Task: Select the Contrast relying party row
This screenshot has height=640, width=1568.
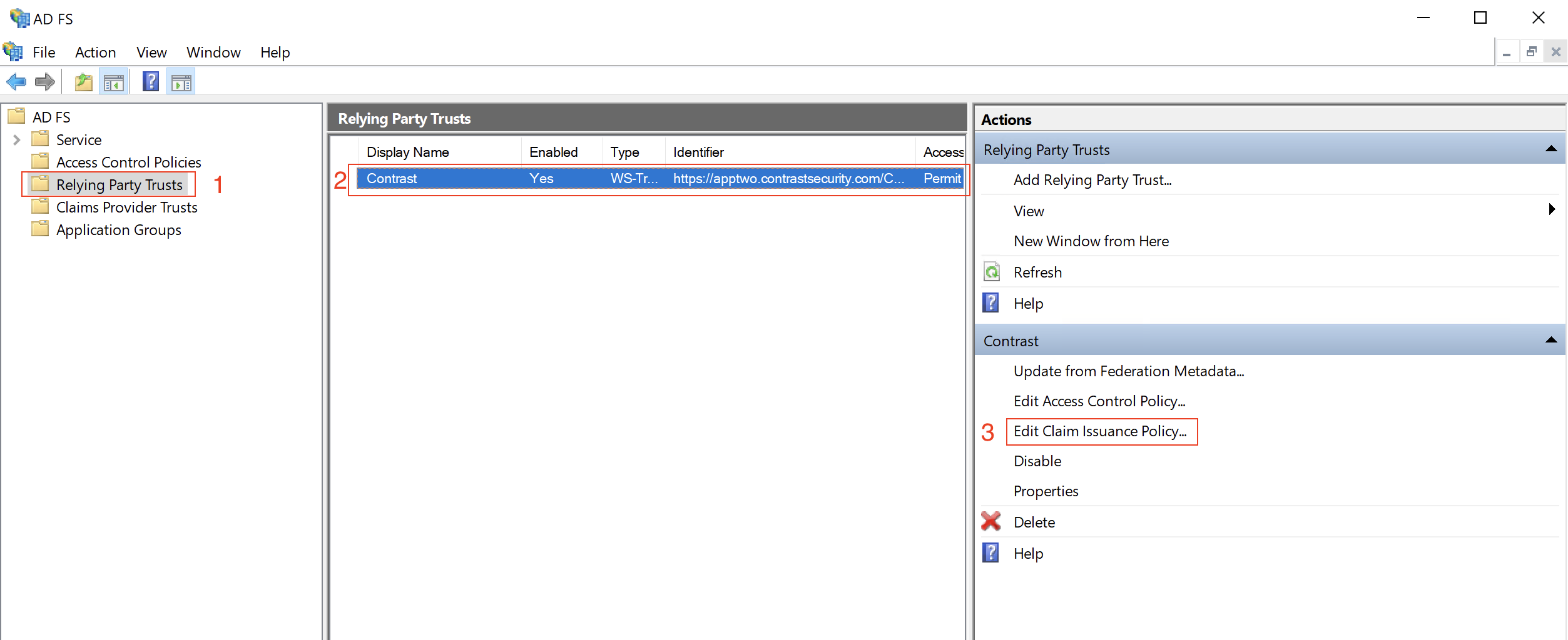Action: point(392,179)
